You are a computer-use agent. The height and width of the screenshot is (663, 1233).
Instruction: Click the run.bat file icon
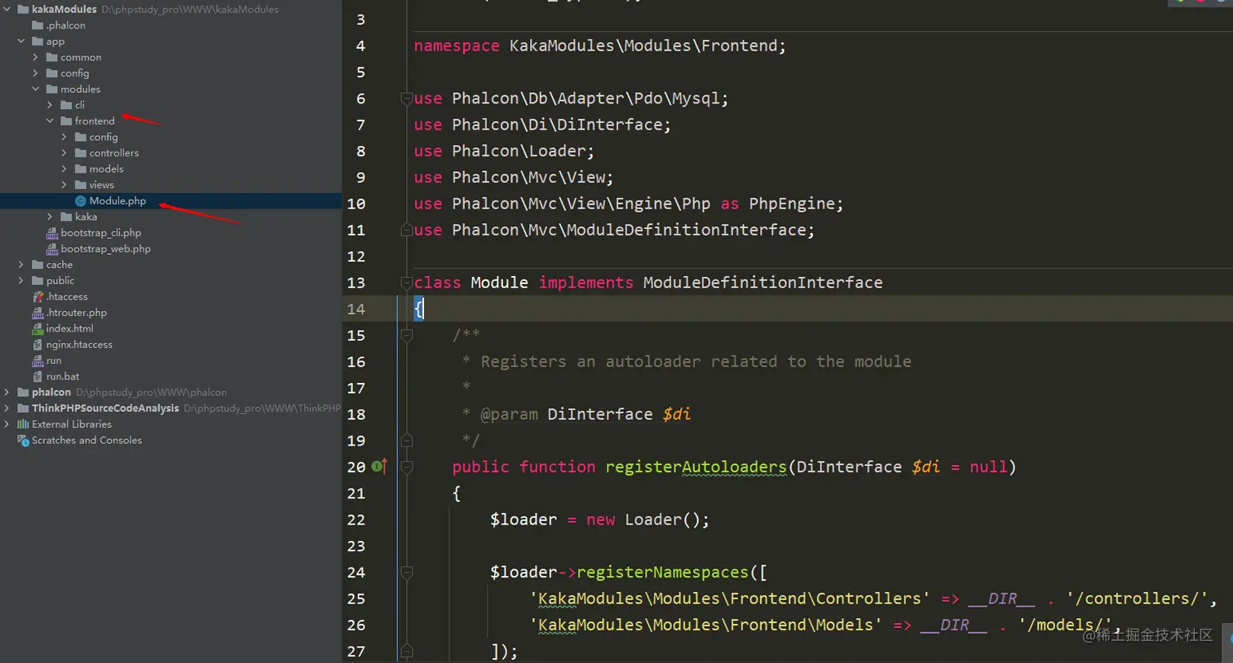point(38,376)
